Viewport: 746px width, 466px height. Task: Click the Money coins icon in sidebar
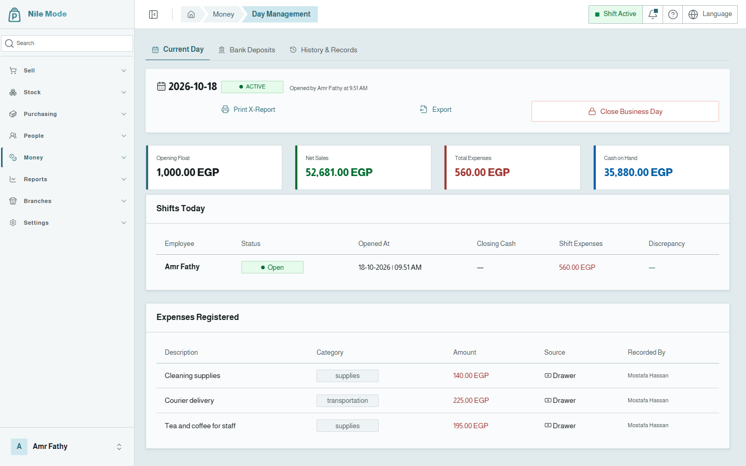coord(13,157)
